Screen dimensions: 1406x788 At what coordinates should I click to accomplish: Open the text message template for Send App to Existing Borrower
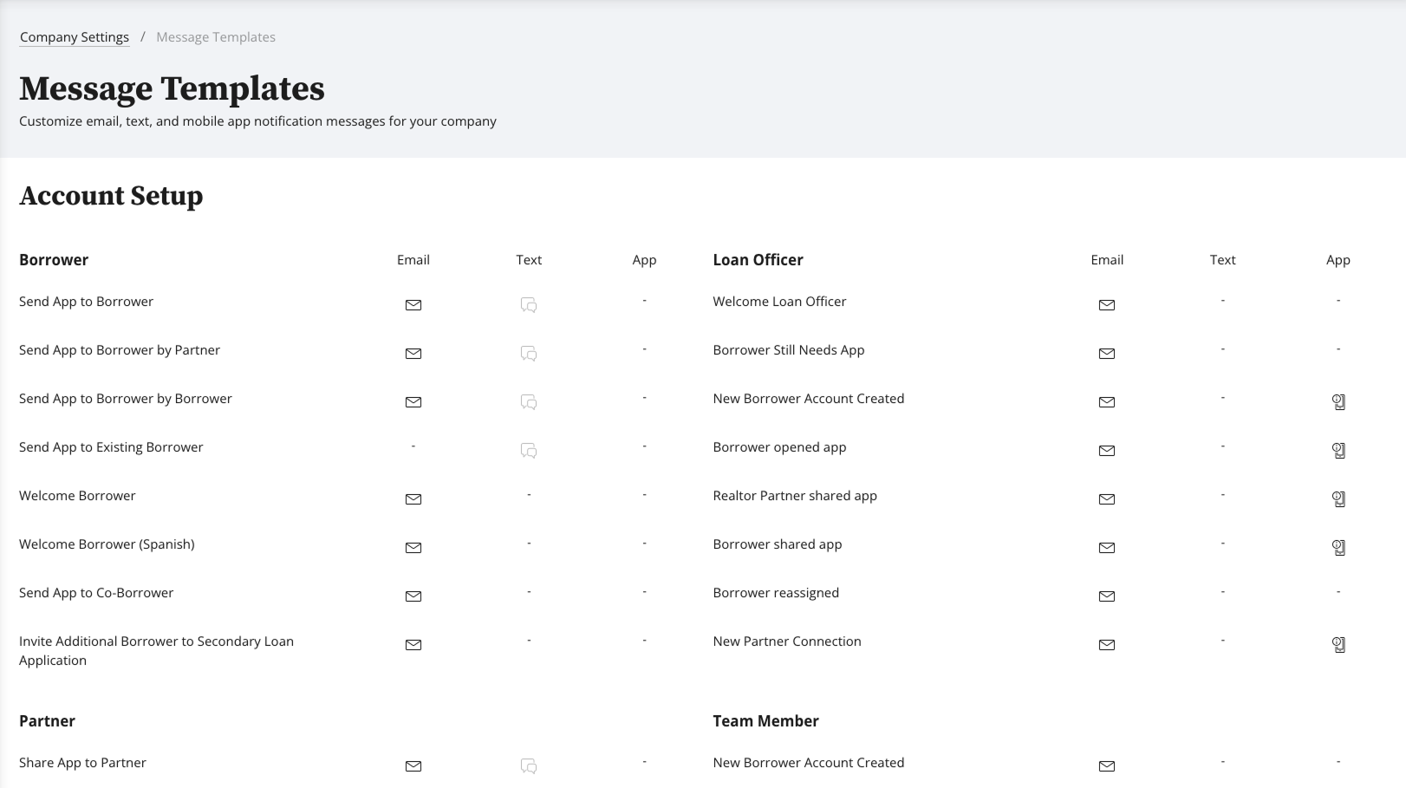pyautogui.click(x=529, y=451)
